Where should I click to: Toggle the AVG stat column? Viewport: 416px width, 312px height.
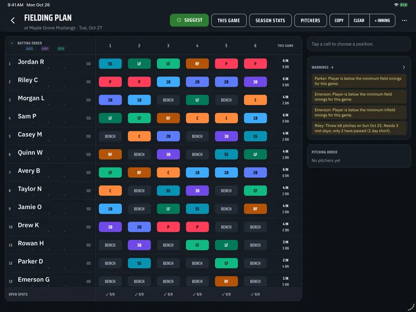[30, 49]
